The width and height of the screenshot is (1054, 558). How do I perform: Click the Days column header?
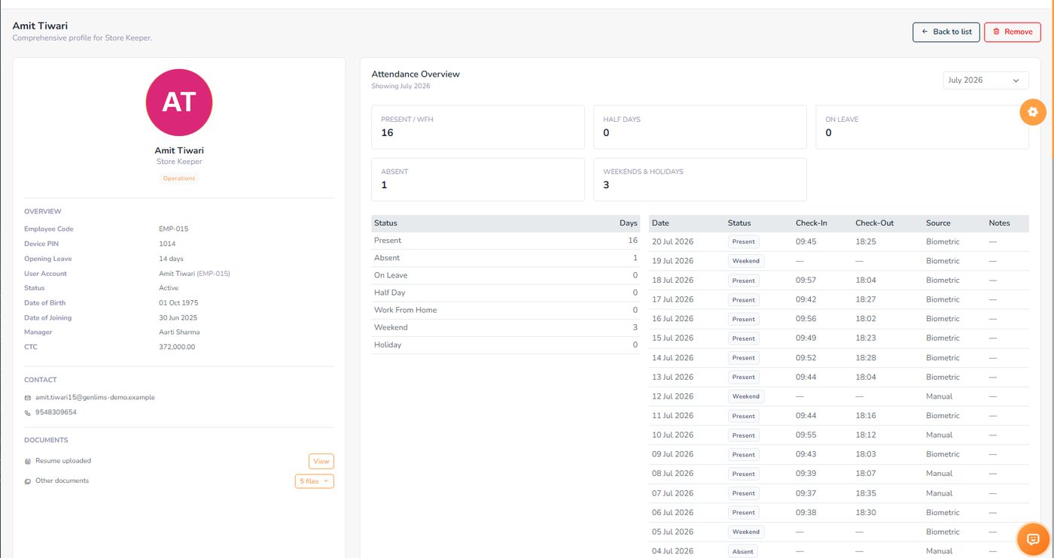629,223
